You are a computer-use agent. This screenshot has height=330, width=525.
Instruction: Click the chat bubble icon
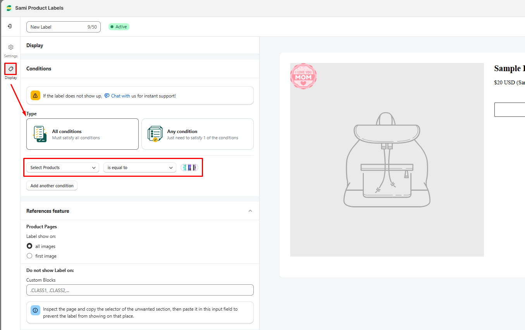tap(107, 96)
